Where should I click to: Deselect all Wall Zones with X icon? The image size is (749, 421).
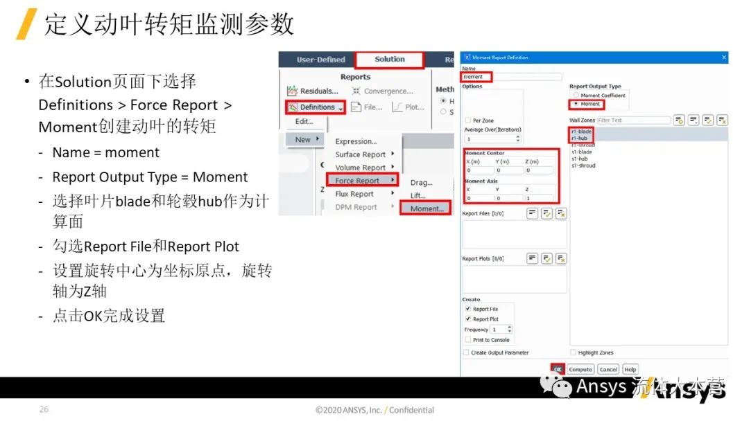pos(722,120)
